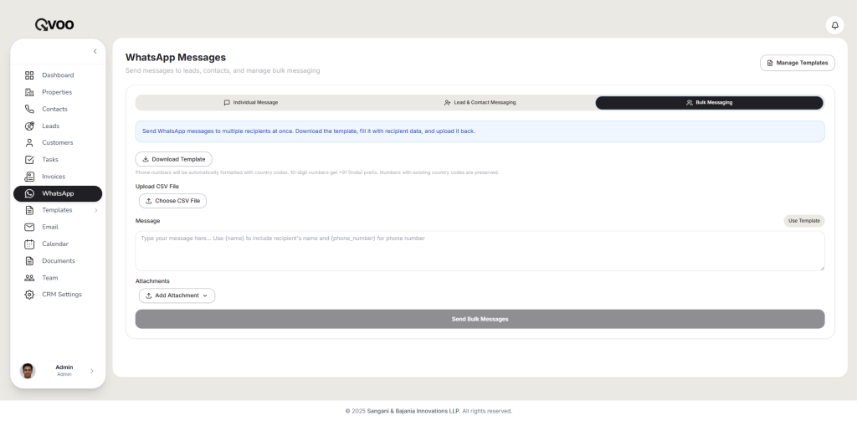Switch to the Individual Message tab

250,102
